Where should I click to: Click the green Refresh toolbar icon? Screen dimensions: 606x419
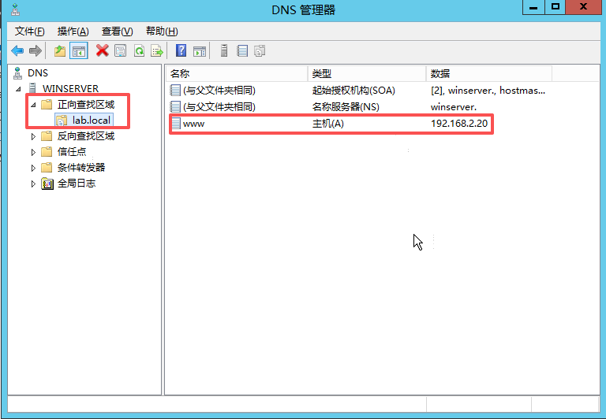139,51
